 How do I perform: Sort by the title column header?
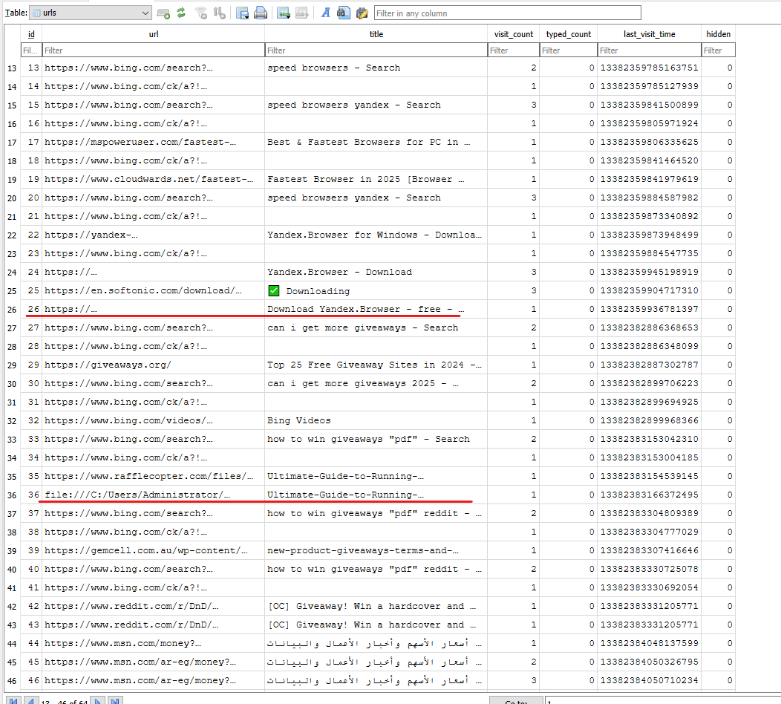click(376, 34)
